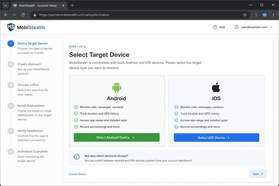Click 'Confirm that the app is installed successfully' text
279x186 pixels.
click(x=33, y=138)
